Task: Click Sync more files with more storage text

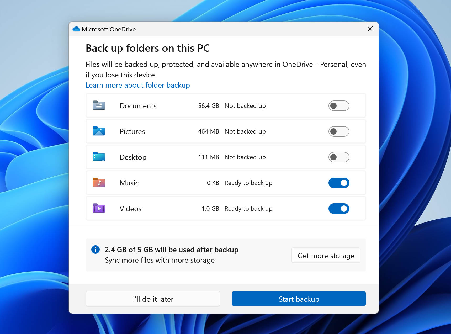Action: pyautogui.click(x=160, y=260)
